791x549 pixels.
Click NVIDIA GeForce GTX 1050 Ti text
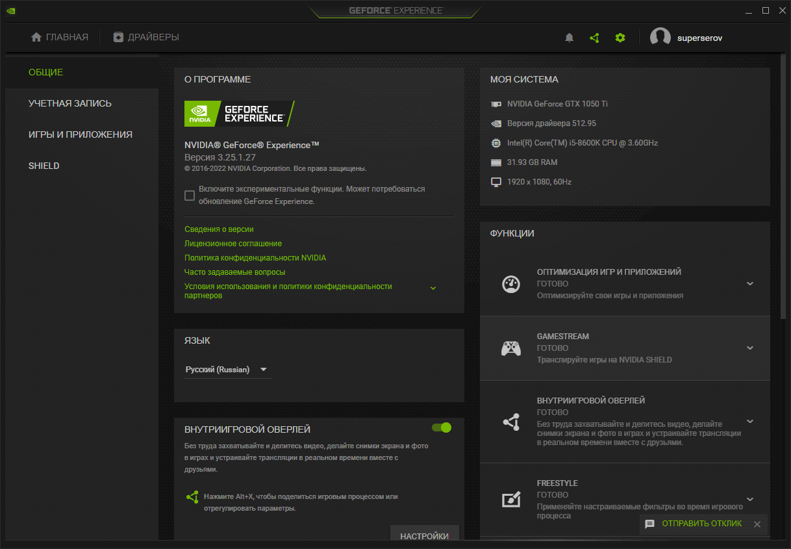click(x=557, y=104)
